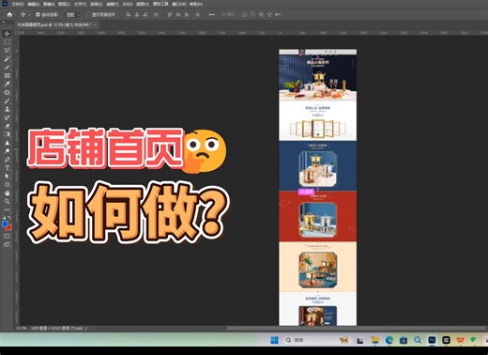The width and height of the screenshot is (488, 355).
Task: Select the Eraser tool
Action: (7, 126)
